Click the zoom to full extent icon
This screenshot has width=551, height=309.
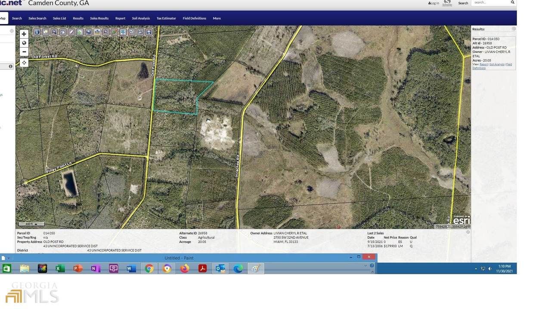click(123, 32)
